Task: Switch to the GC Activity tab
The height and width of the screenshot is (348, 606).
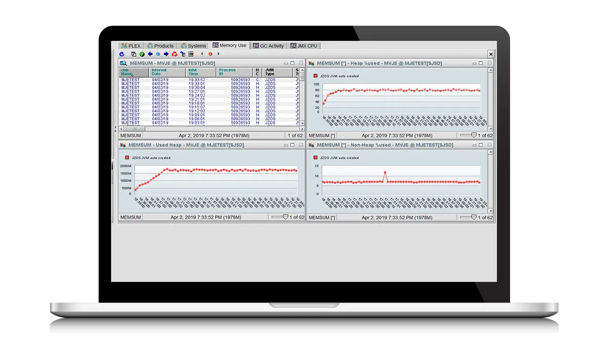Action: pos(268,45)
